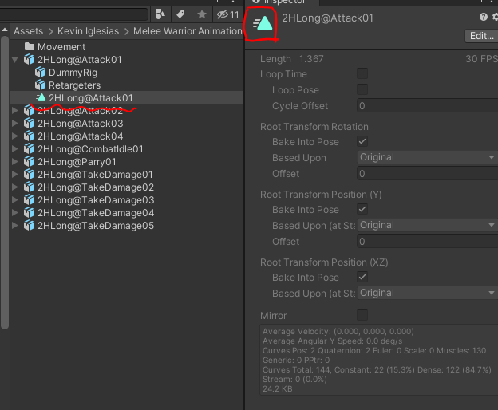
Task: Click the Rotation Offset input field
Action: point(427,174)
